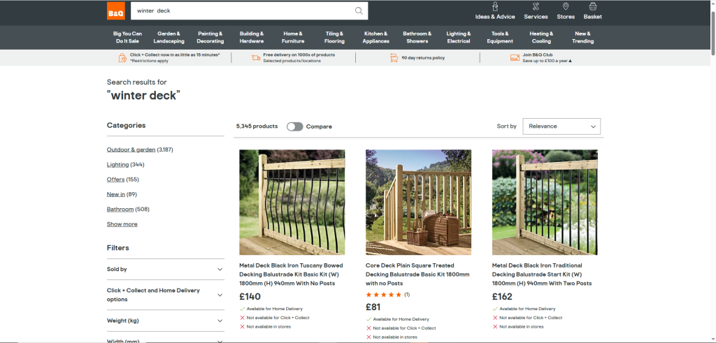Click the five-star rating on Core Deck kit
716x343 pixels.
384,295
